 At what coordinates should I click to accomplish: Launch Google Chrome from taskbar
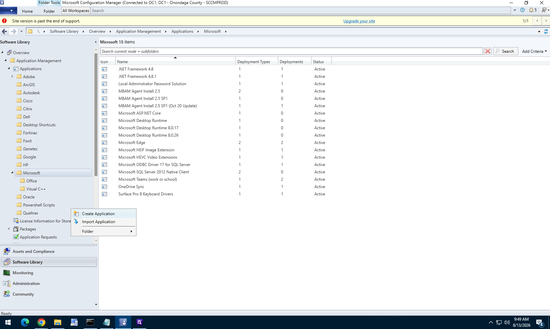coord(41,322)
